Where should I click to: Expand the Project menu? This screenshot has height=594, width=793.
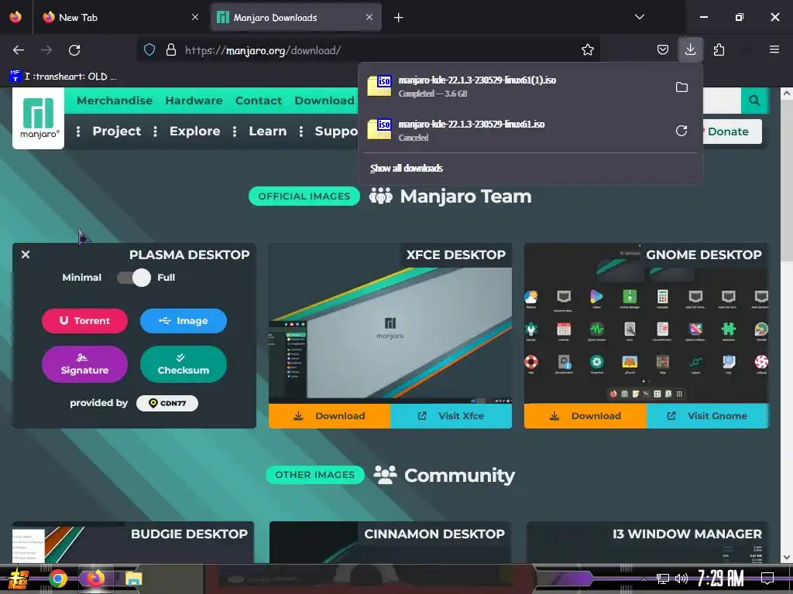[116, 131]
